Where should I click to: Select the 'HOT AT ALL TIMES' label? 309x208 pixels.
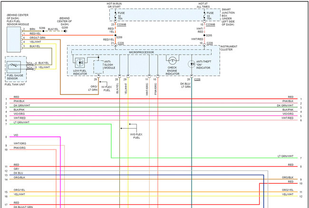tap(203, 5)
